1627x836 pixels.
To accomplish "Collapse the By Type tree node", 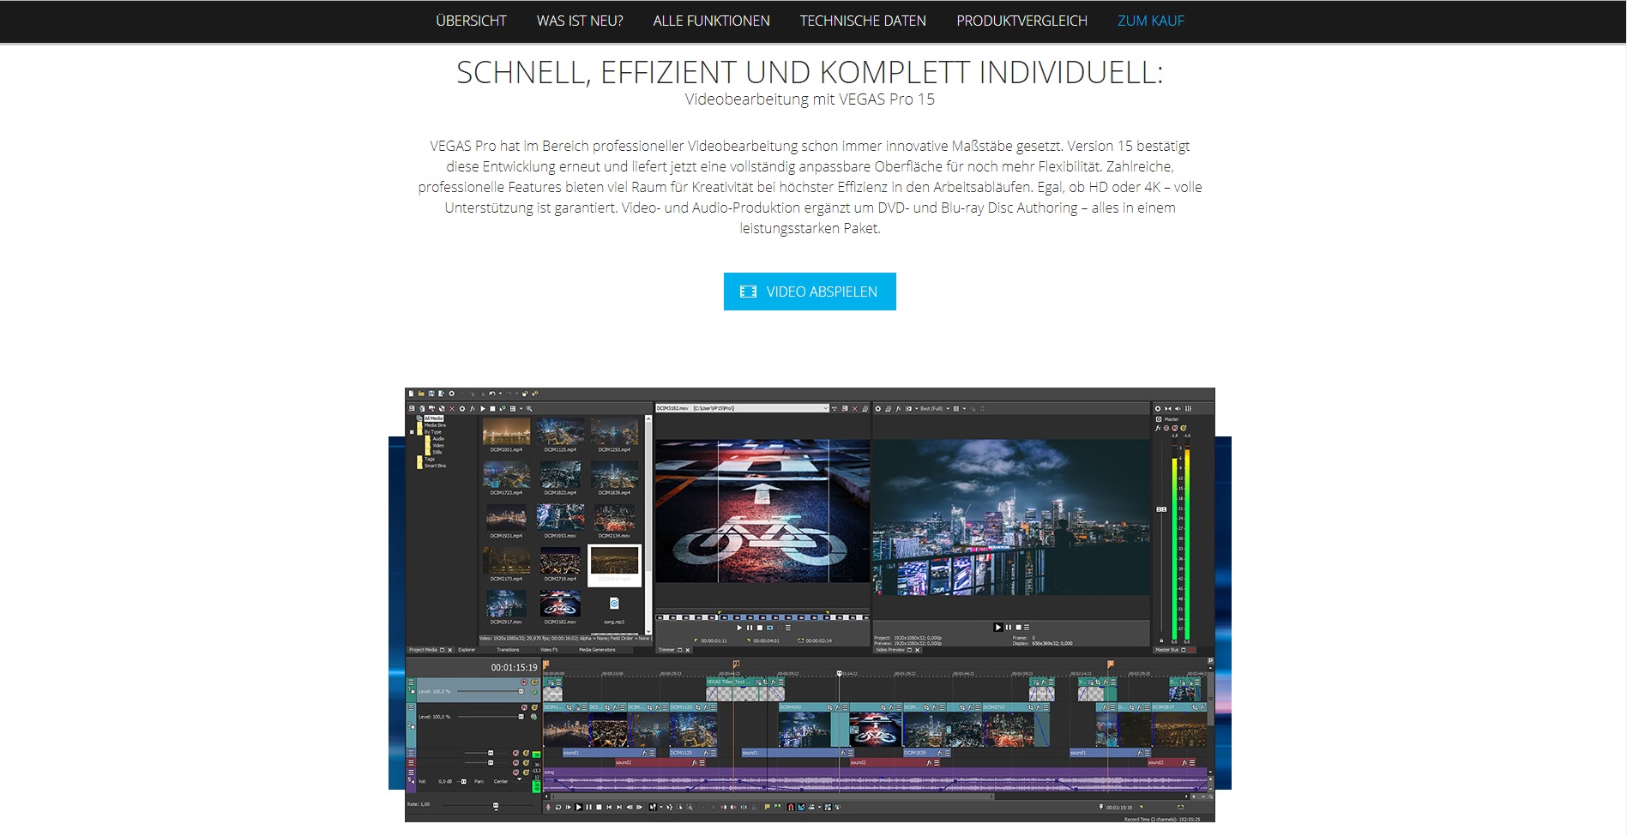I will (x=412, y=432).
